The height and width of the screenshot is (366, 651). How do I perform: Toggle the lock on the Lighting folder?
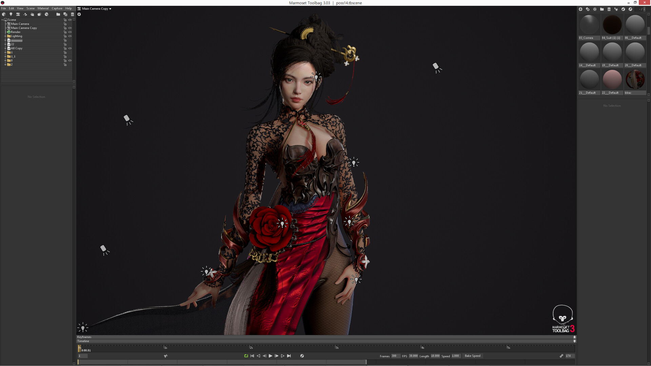point(65,36)
